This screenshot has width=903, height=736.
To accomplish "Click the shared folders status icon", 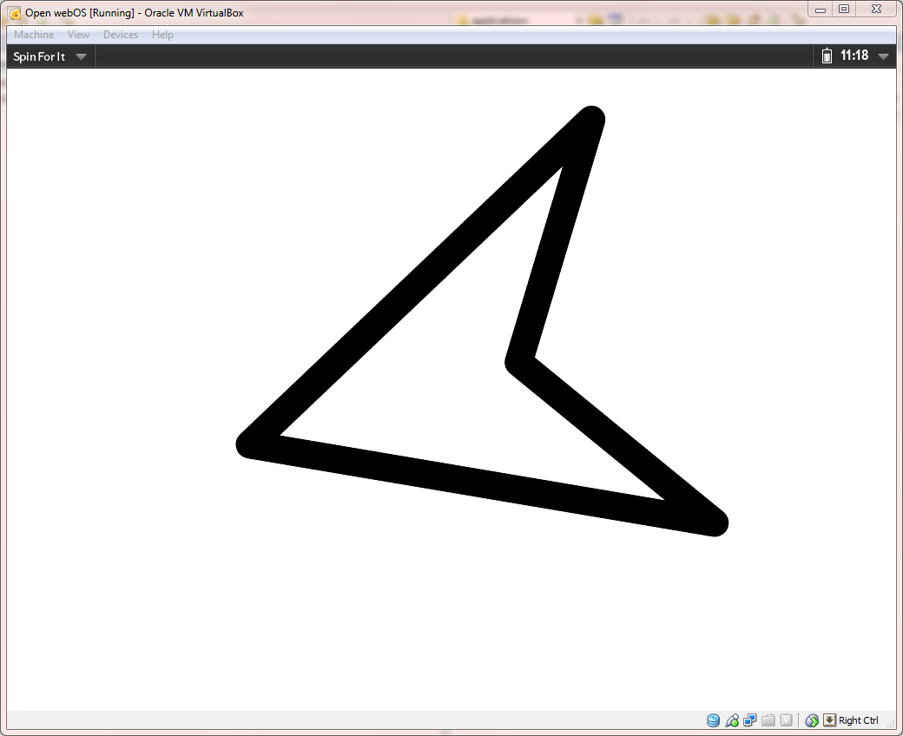I will point(768,720).
